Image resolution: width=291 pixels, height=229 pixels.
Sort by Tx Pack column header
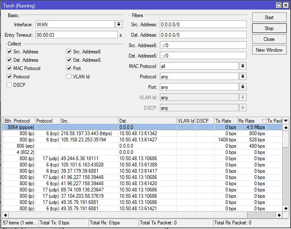tap(274, 121)
